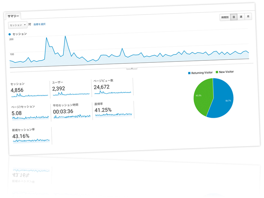Open the サマリー tab

13,16
